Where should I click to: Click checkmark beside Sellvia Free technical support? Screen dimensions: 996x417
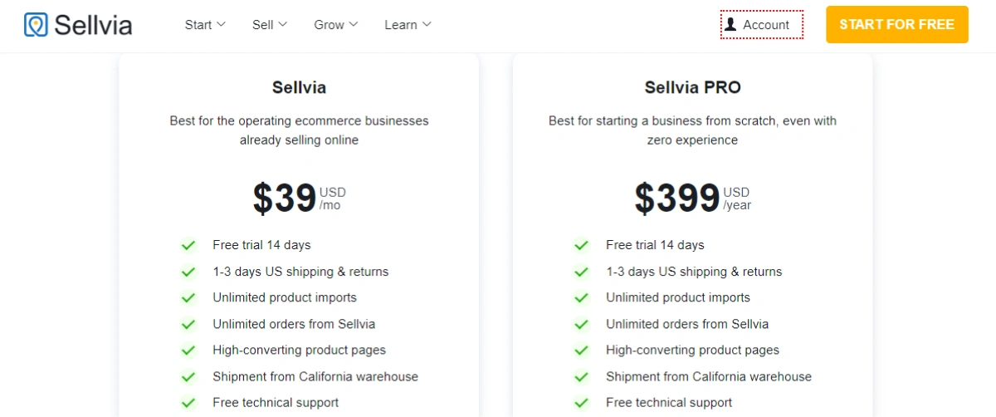[x=188, y=403]
